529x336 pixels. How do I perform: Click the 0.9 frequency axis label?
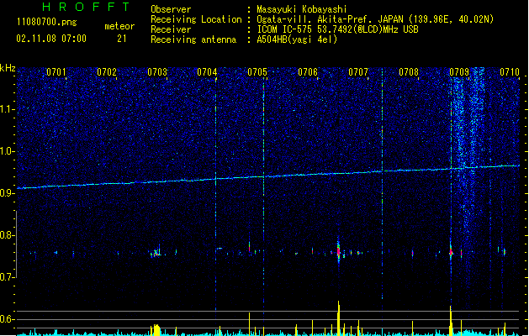pyautogui.click(x=7, y=193)
